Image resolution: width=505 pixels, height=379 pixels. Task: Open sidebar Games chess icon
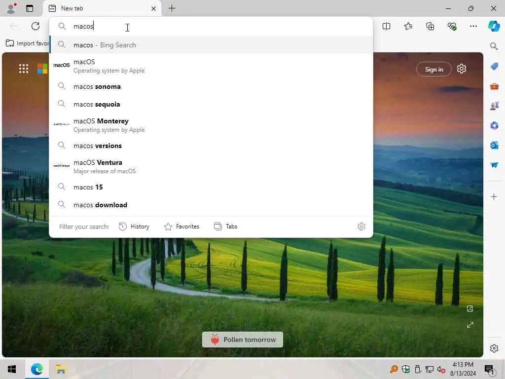click(x=494, y=106)
